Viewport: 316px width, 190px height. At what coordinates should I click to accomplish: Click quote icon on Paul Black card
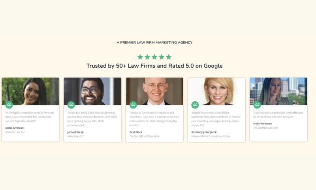[x=133, y=105]
